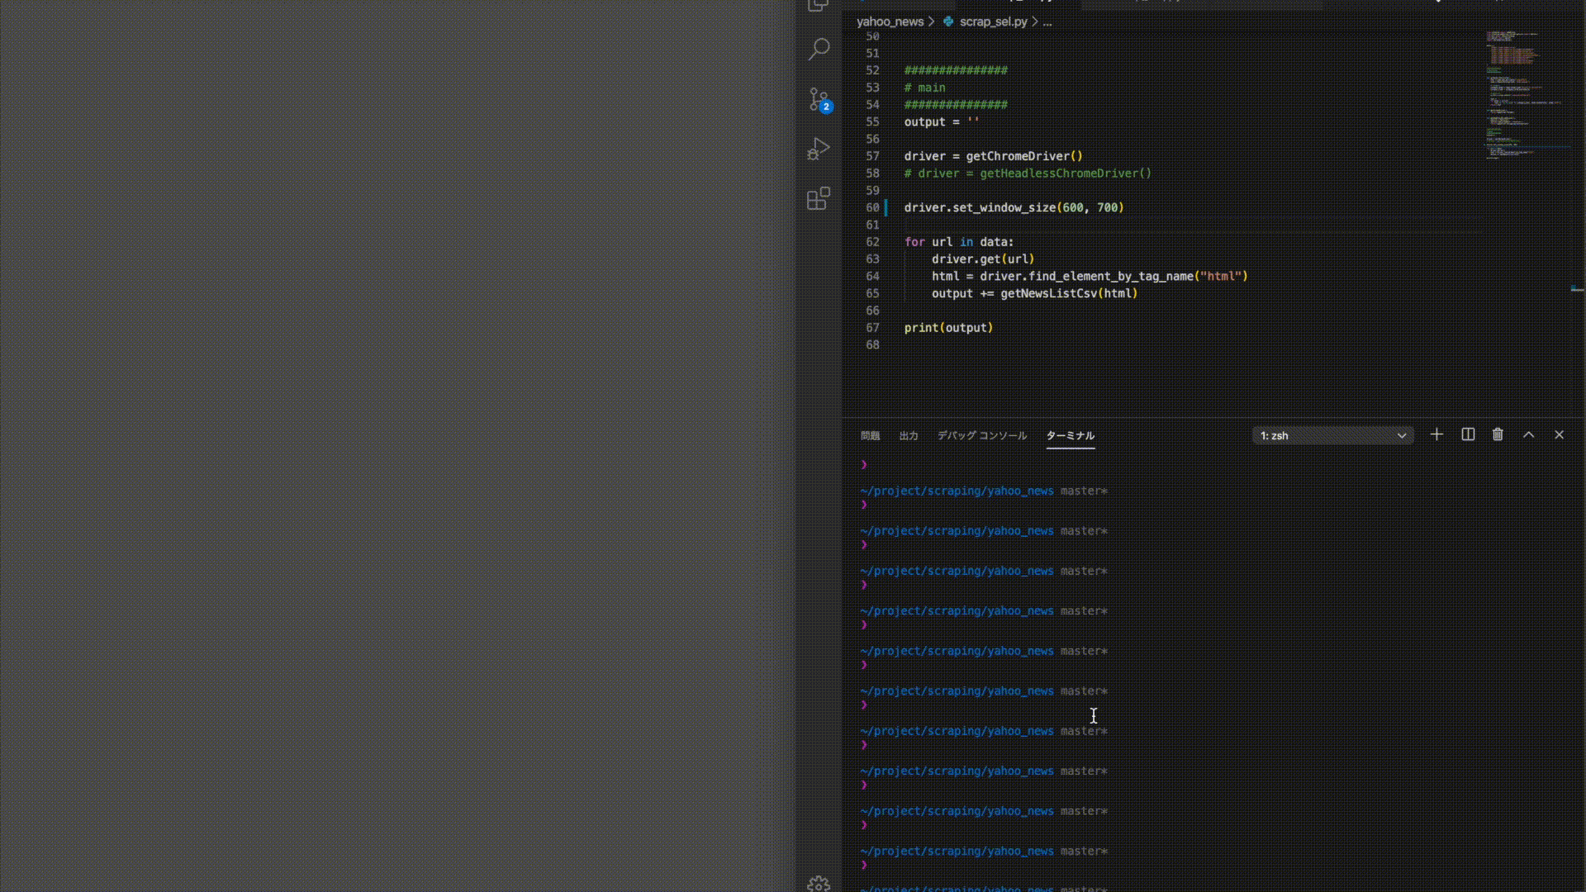This screenshot has height=892, width=1586.
Task: Close the terminal panel
Action: pos(1559,434)
